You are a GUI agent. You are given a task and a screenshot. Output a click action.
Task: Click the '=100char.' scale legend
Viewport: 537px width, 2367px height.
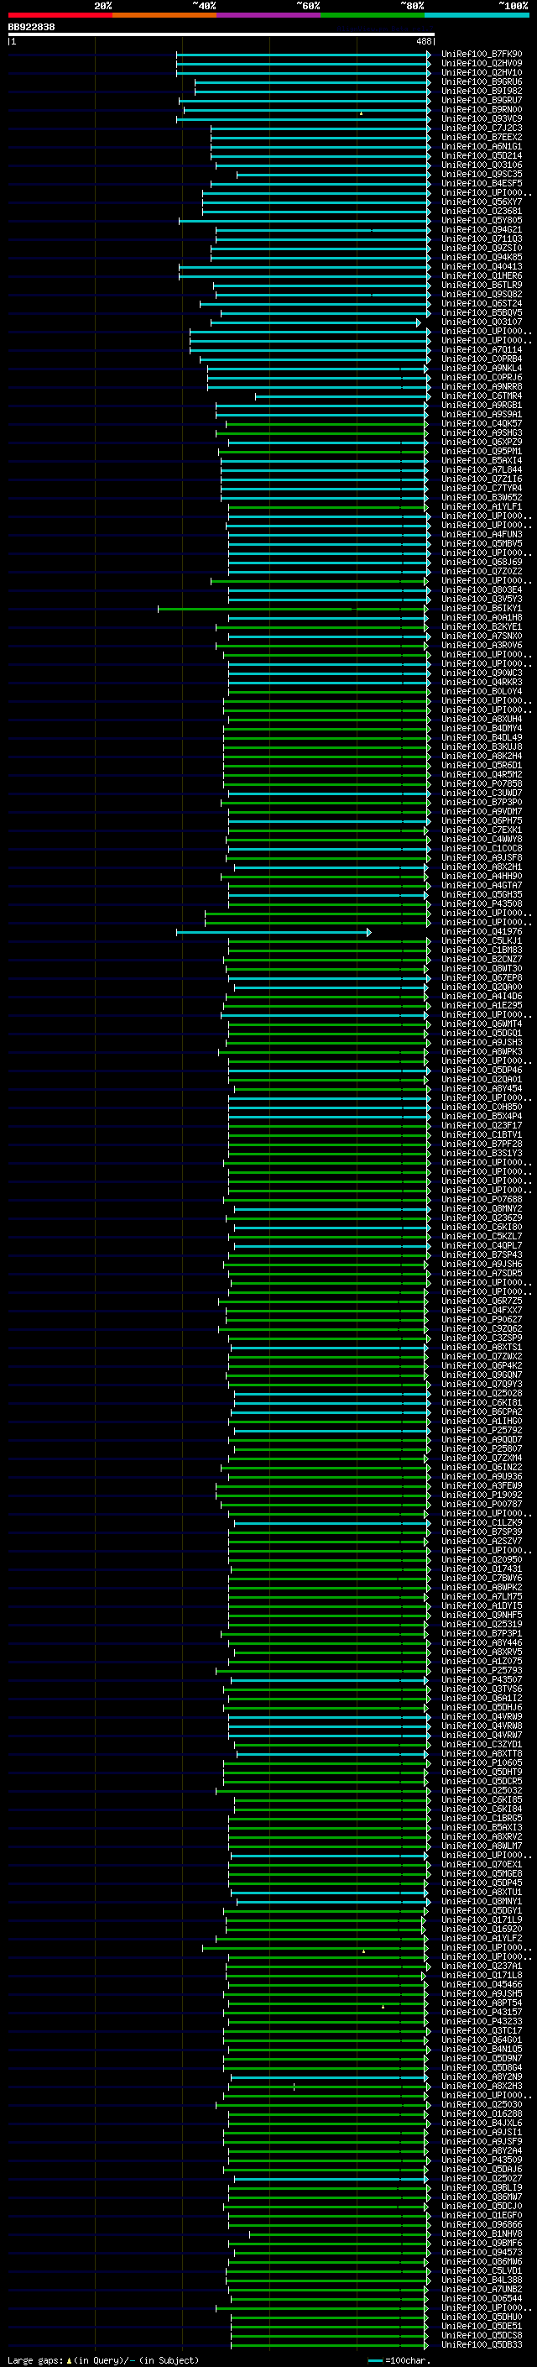tap(399, 2359)
